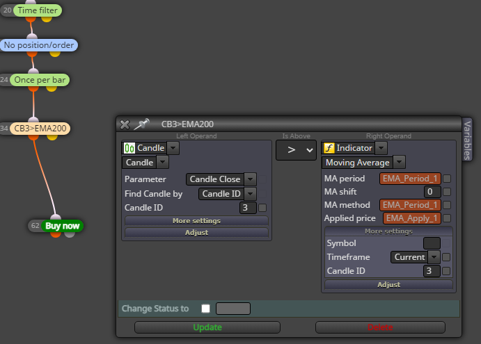Toggle checkbox beside MA period

pyautogui.click(x=447, y=179)
